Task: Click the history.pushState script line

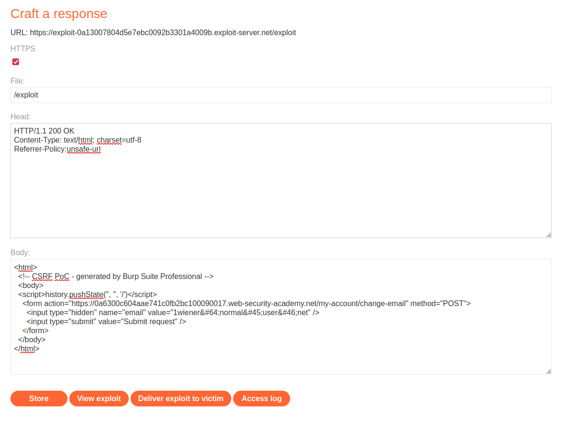Action: click(x=88, y=295)
